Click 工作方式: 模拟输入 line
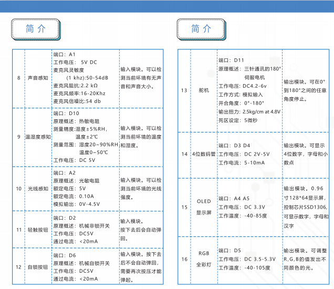 pyautogui.click(x=241, y=95)
